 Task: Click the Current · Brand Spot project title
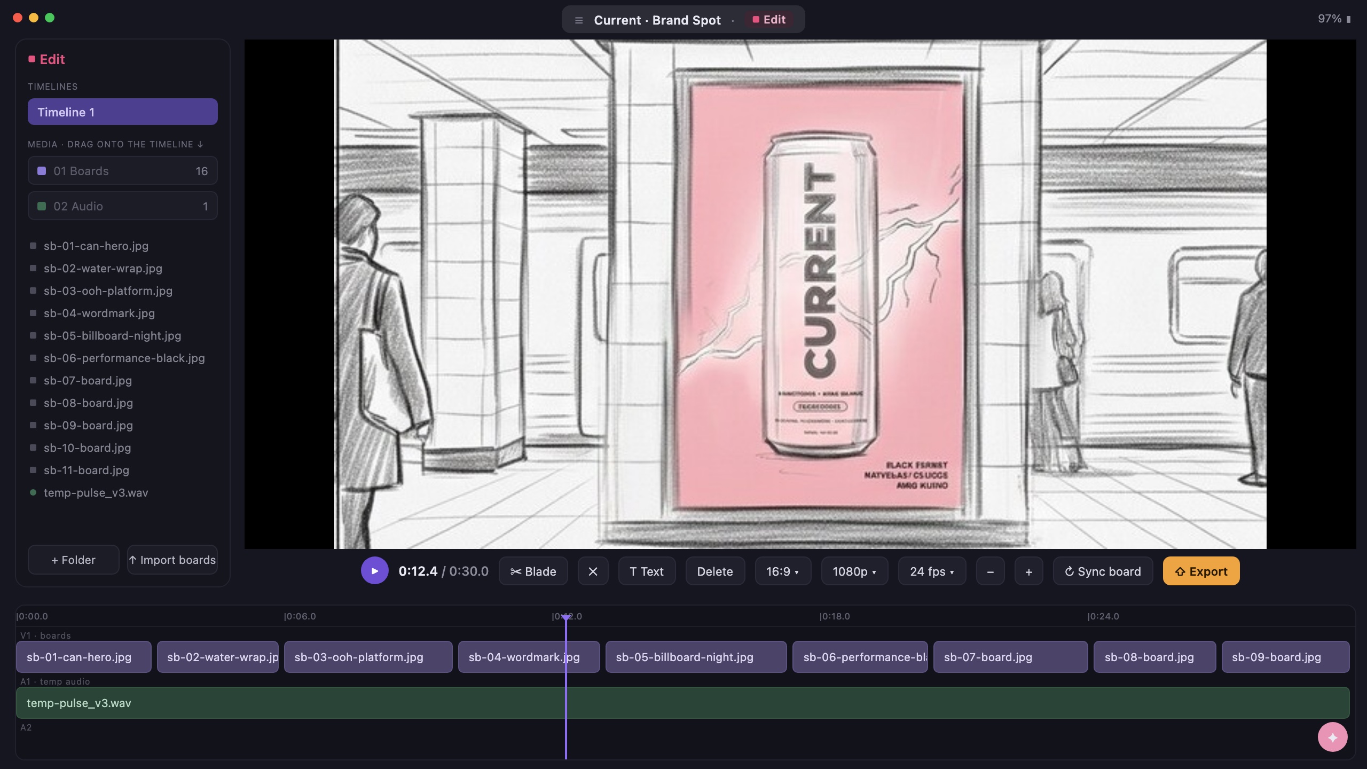point(657,20)
